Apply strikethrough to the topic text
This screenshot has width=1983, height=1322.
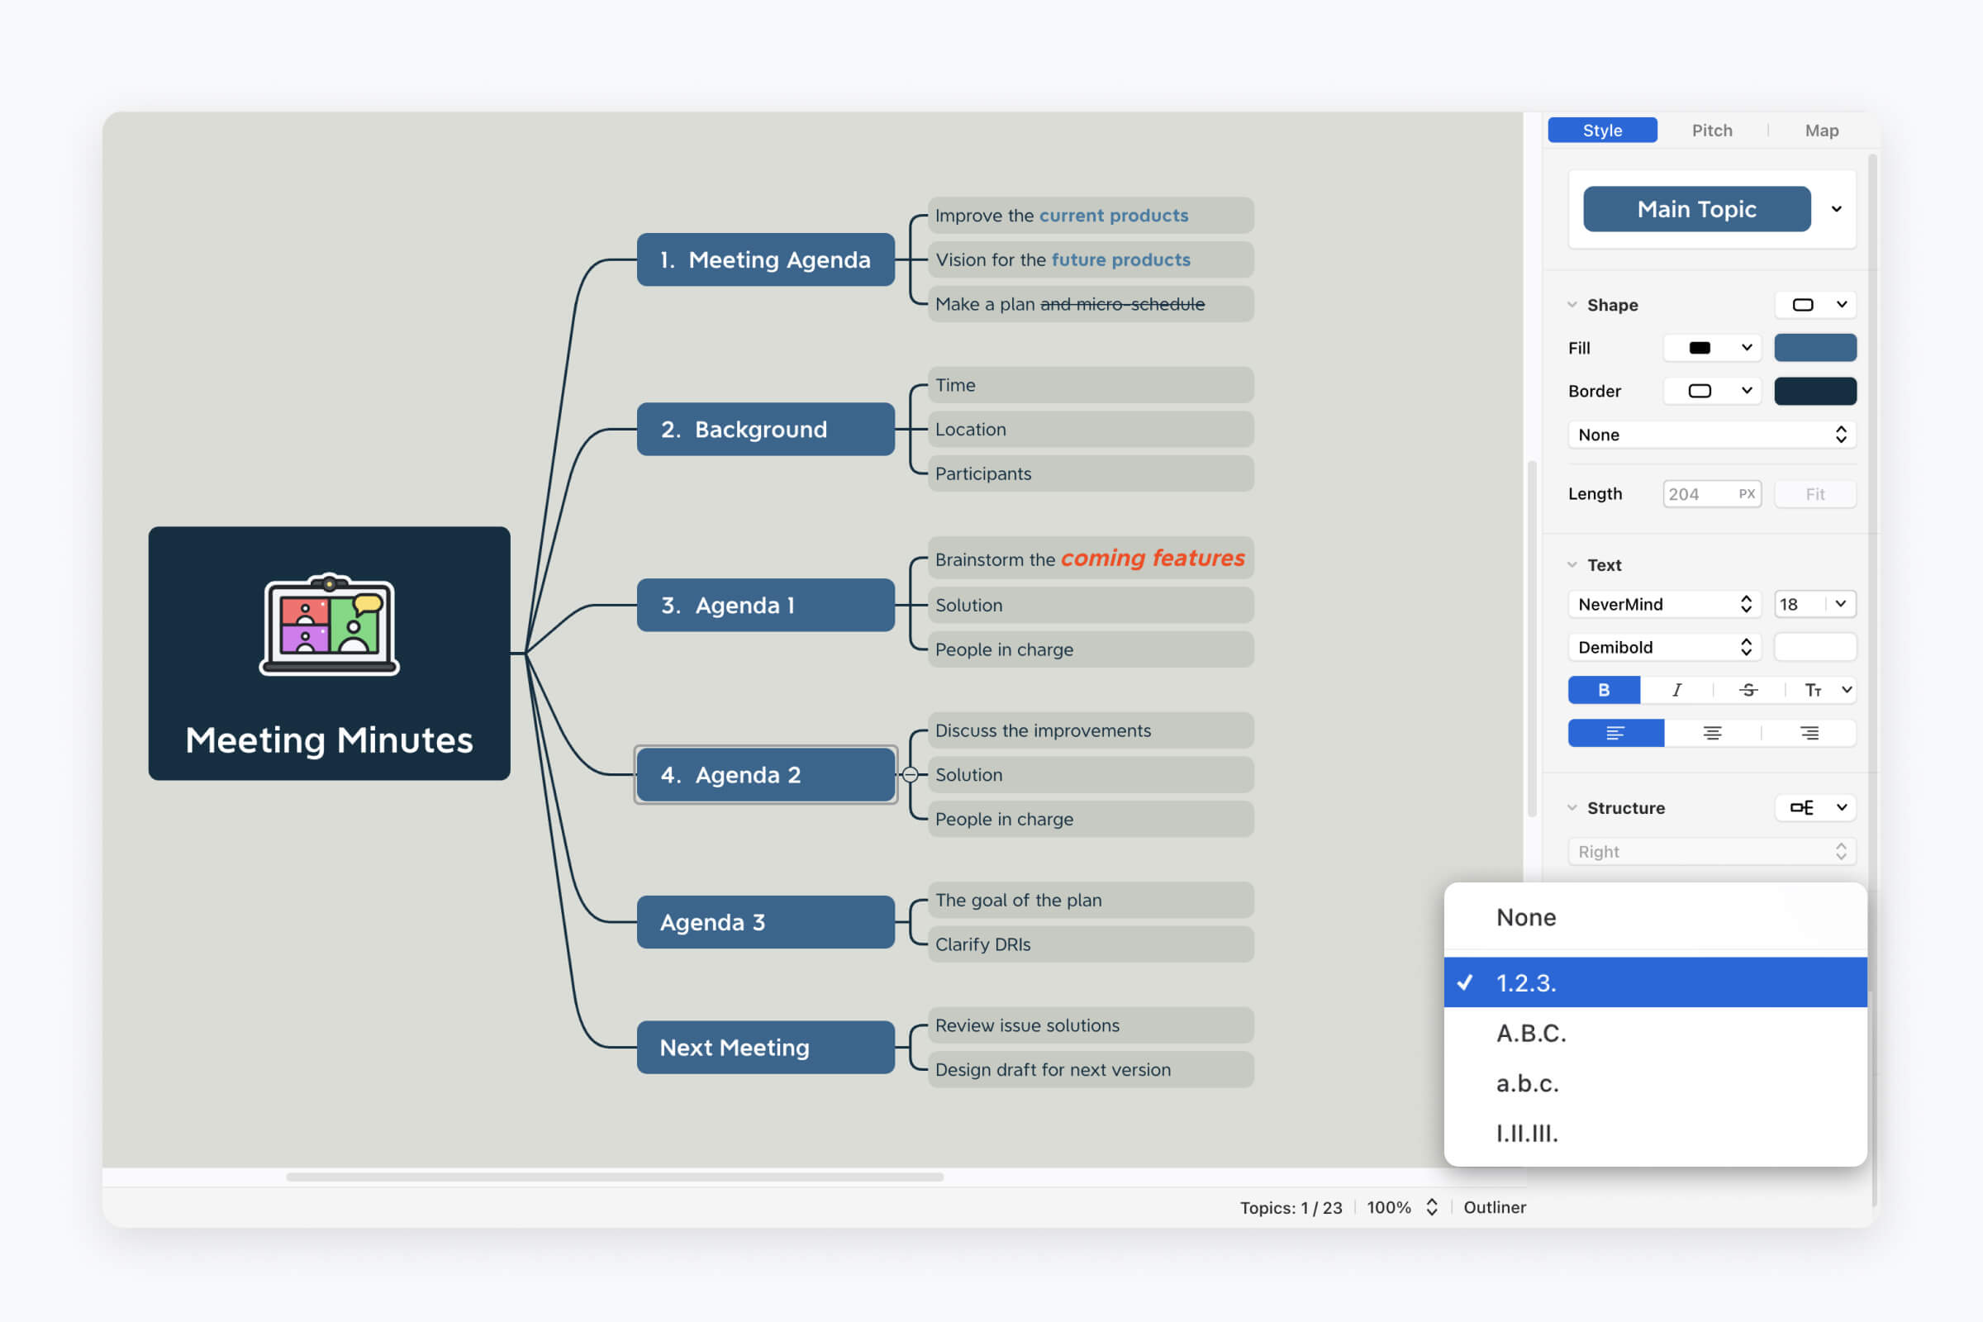tap(1748, 690)
